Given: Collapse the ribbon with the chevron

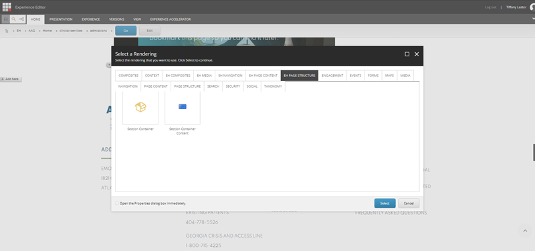Looking at the screenshot, I should point(533,19).
